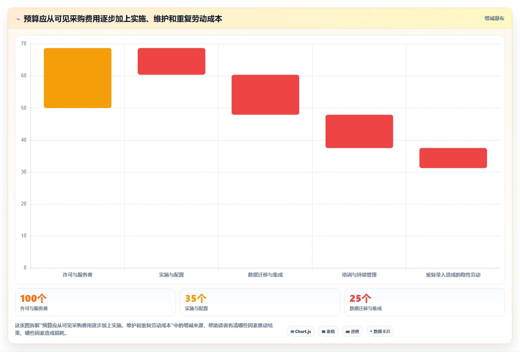520x352 pixels.
Task: Select the red 重复录入造成的隐性劳动 bar
Action: pos(453,158)
